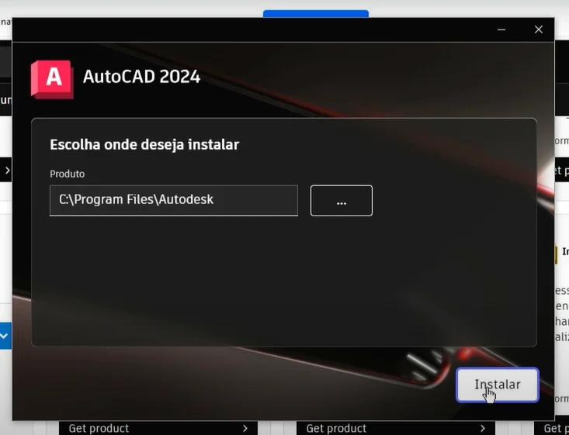Minimize the AutoCAD 2024 installer window

tap(501, 29)
